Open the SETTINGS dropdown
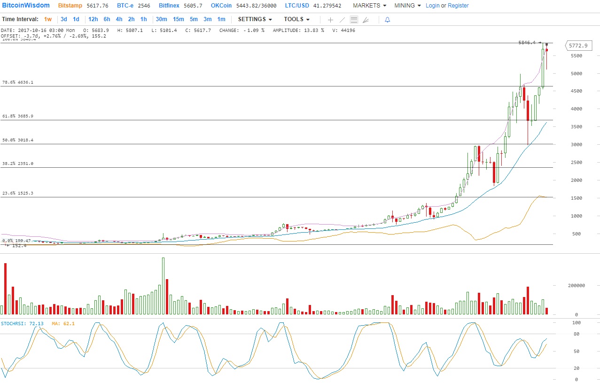 (255, 19)
